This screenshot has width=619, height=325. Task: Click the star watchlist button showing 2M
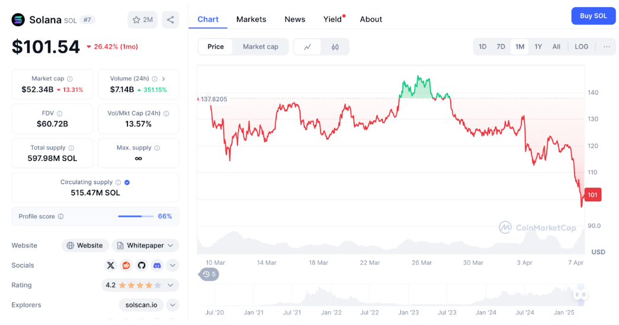143,20
